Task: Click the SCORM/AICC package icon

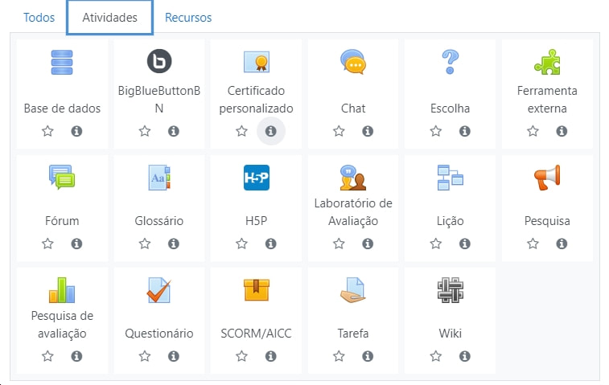Action: coord(256,289)
